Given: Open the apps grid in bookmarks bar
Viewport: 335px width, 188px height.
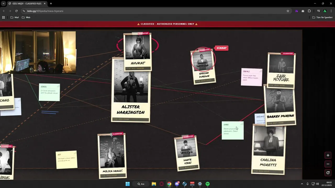Looking at the screenshot, I should tap(3, 17).
